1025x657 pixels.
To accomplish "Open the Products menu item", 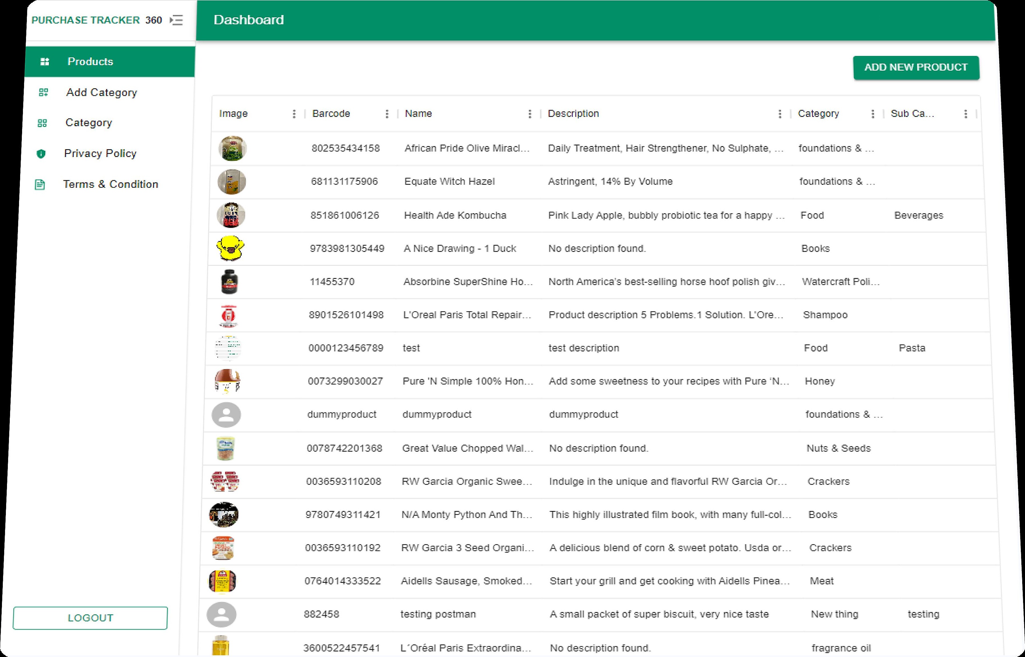I will pyautogui.click(x=110, y=62).
